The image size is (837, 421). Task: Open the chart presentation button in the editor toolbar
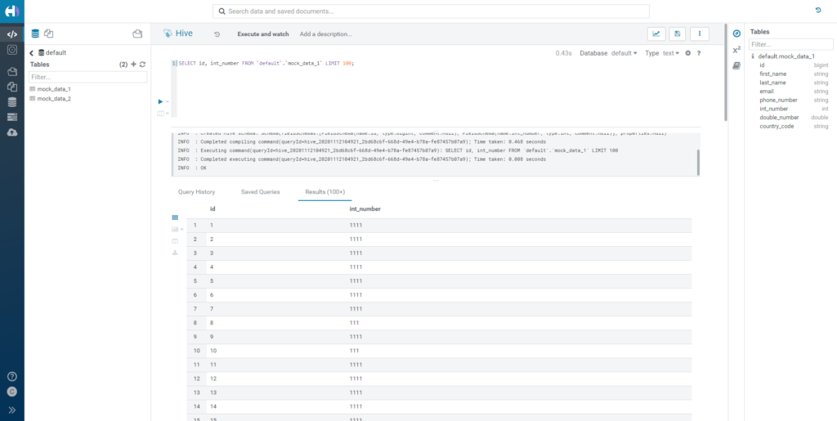pos(656,34)
